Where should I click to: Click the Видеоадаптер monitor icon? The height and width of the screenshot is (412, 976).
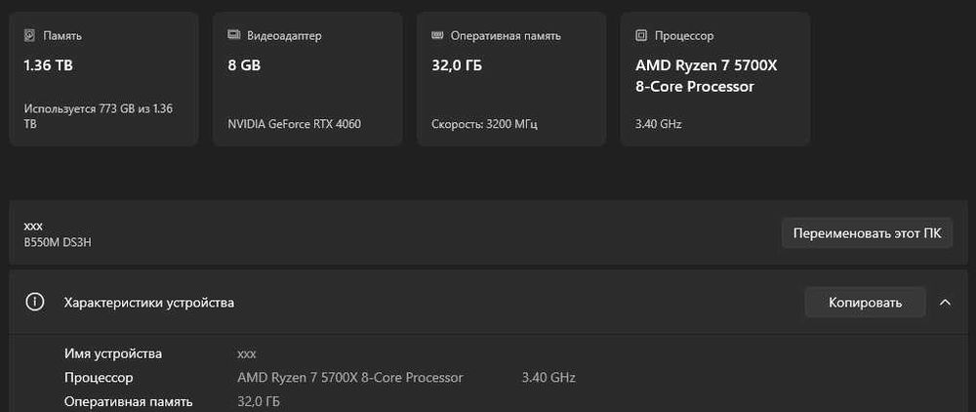(234, 35)
